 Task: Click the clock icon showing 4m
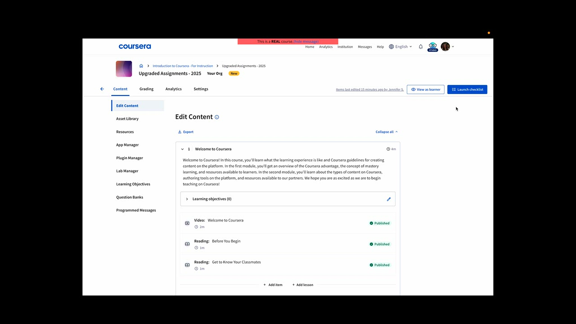click(388, 149)
